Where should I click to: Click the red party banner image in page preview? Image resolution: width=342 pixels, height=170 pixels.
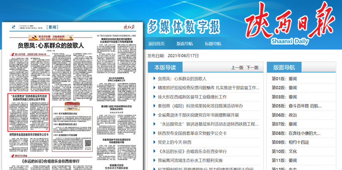point(48,37)
